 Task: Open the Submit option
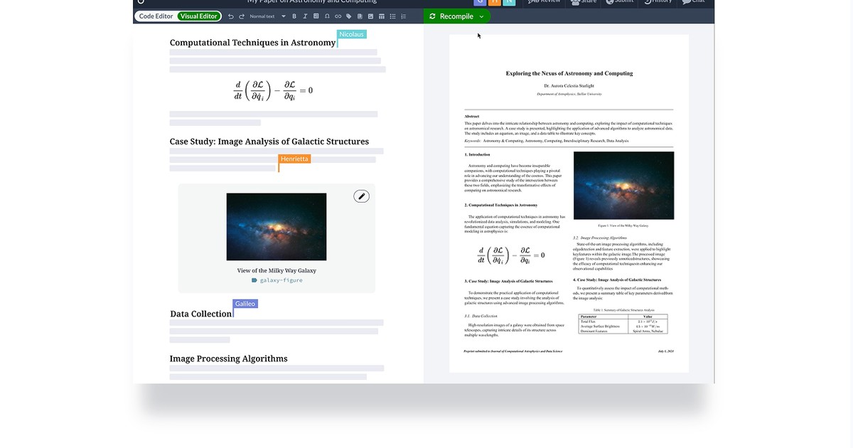(x=621, y=1)
